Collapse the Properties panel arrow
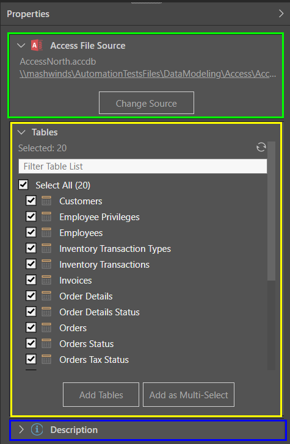Image resolution: width=290 pixels, height=444 pixels. point(281,13)
